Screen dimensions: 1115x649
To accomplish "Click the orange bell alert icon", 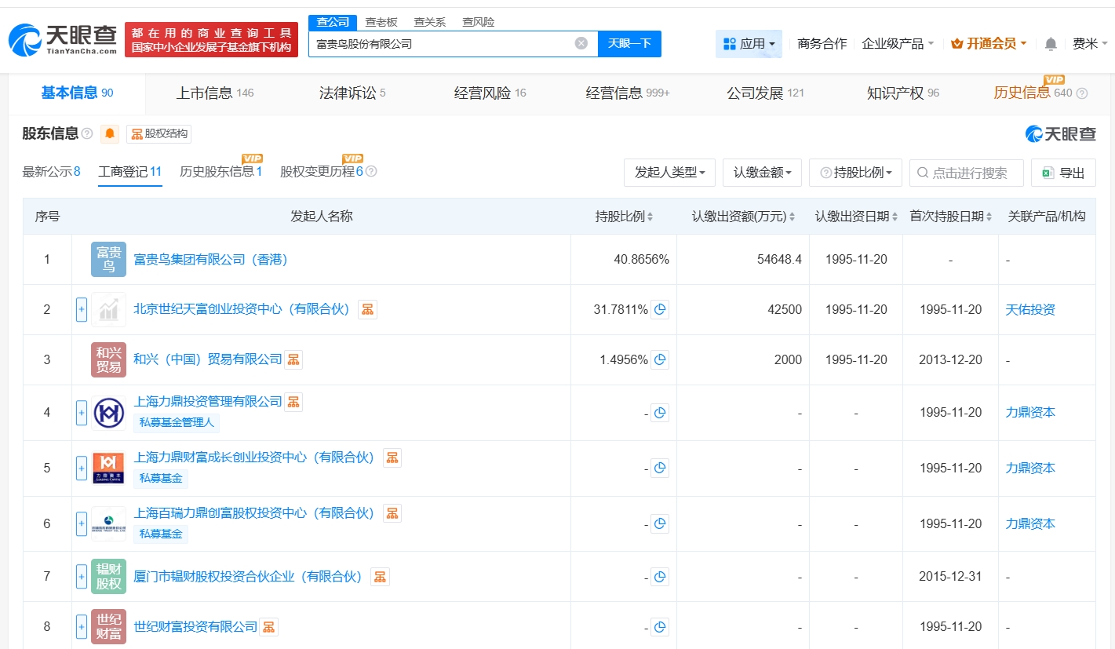I will point(110,134).
